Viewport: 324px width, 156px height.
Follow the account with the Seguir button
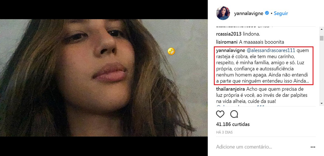(281, 13)
